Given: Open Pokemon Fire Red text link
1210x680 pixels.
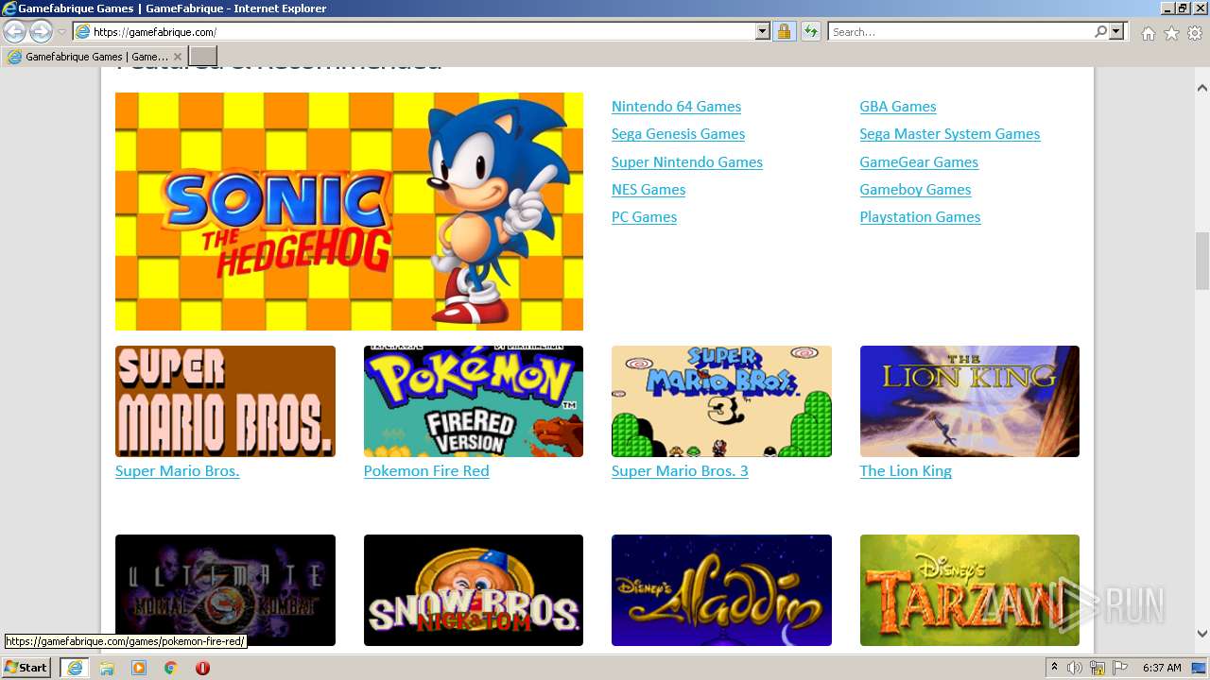Looking at the screenshot, I should click(x=426, y=471).
